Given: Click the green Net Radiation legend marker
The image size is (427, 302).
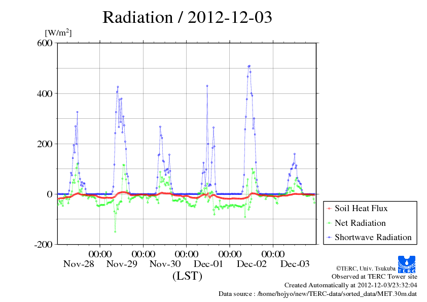Looking at the screenshot, I should (x=329, y=223).
